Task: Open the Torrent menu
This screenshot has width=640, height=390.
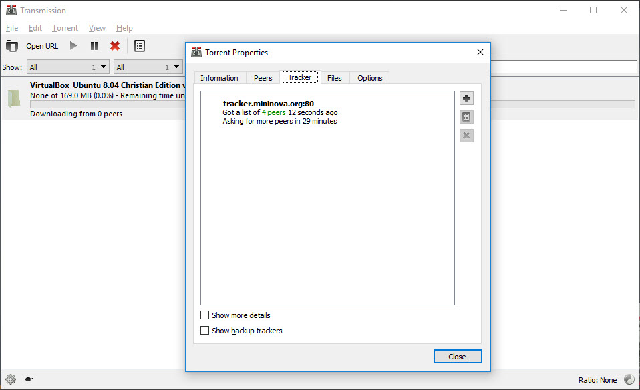Action: 65,28
